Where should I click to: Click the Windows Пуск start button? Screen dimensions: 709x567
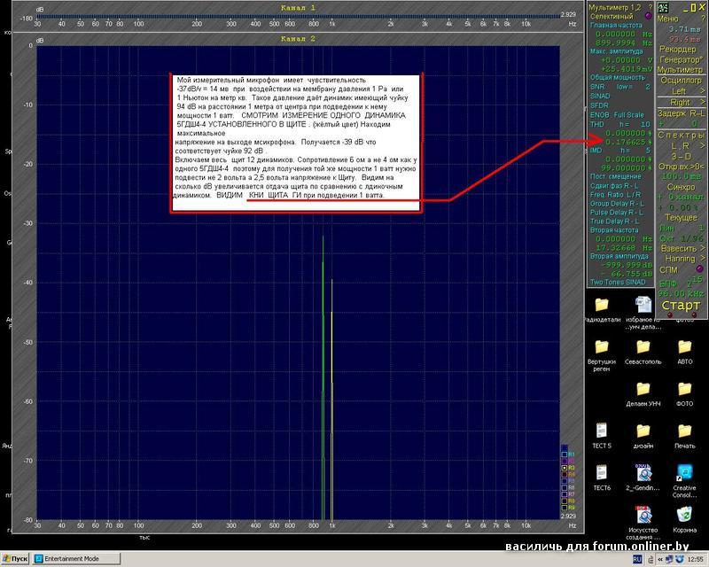coord(18,559)
